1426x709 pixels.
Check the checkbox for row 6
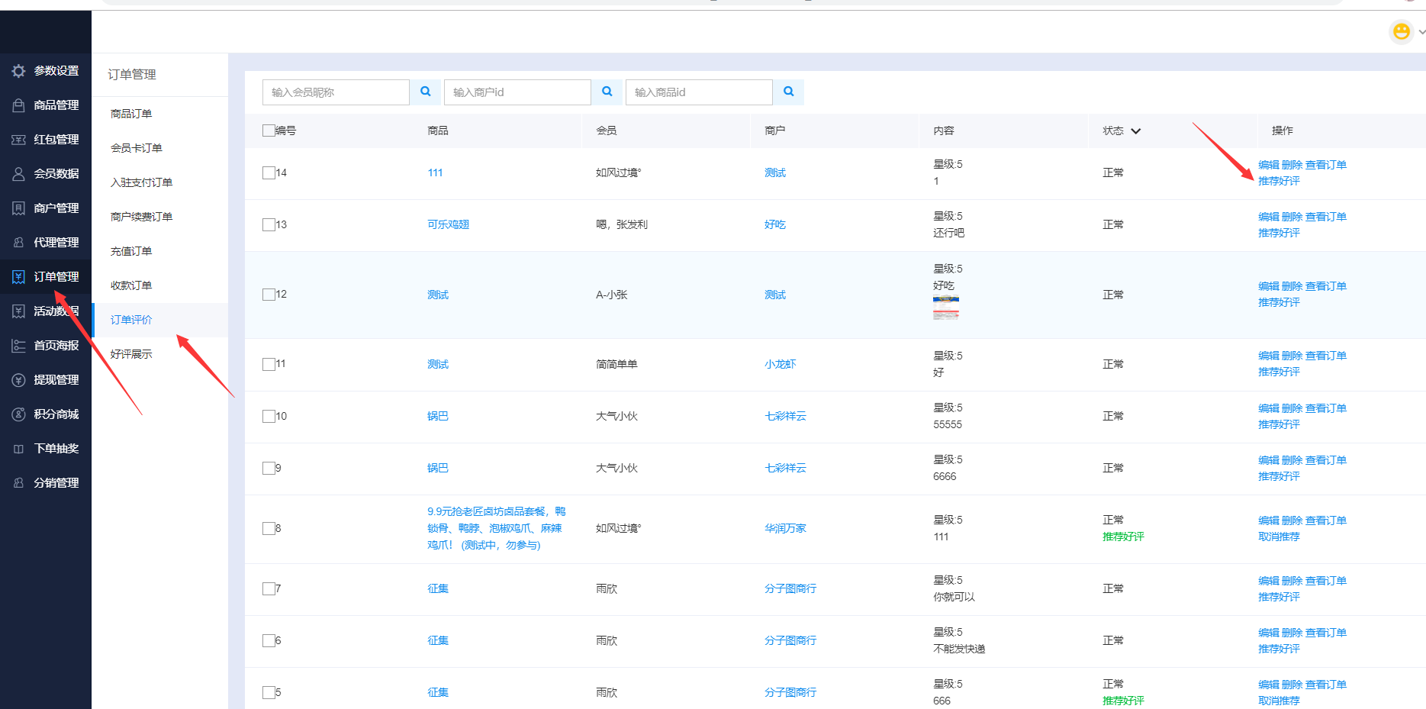[x=269, y=640]
